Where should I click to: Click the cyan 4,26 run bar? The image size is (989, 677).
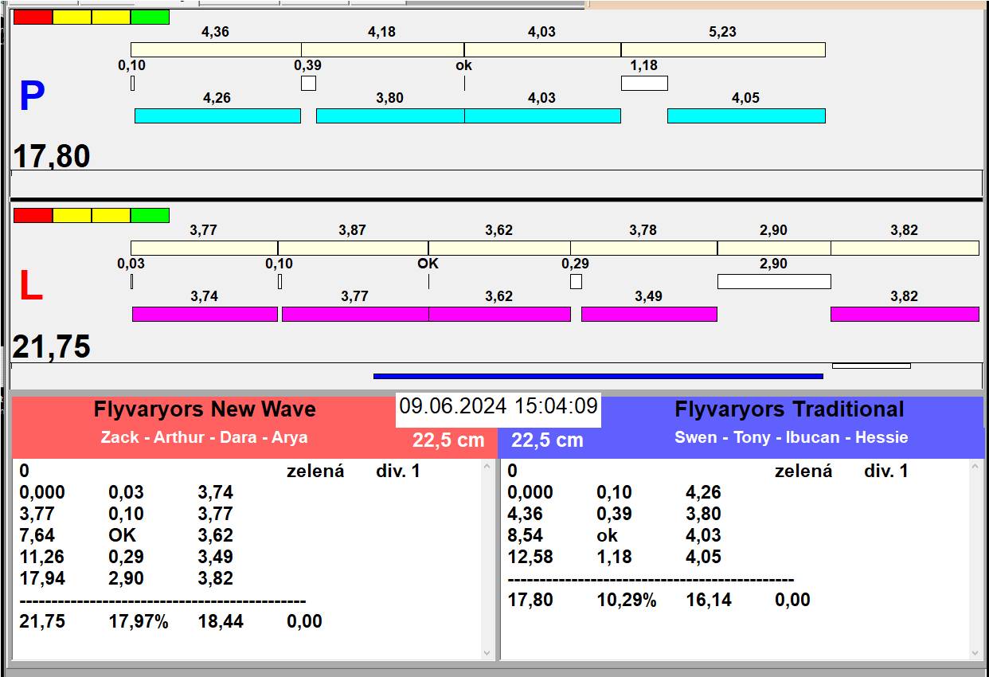217,116
